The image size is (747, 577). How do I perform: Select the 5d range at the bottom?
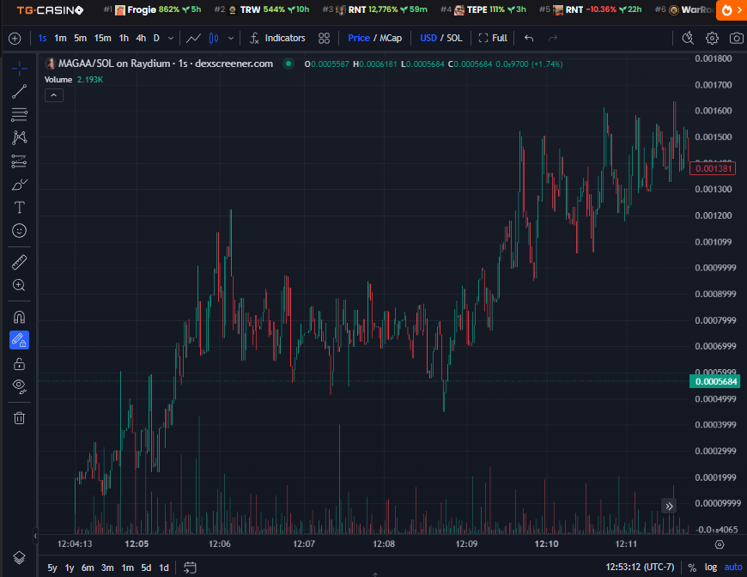pyautogui.click(x=146, y=568)
